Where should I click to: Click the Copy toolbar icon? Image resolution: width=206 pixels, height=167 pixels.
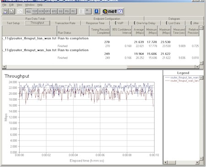click(20, 11)
